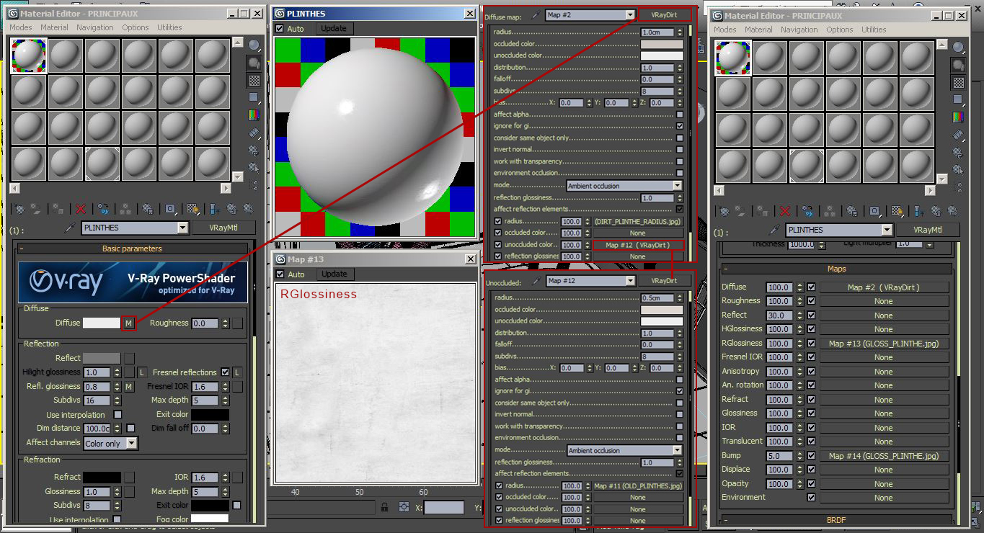Viewport: 984px width, 533px height.
Task: Open Options menu in right Material Editor
Action: pyautogui.click(x=840, y=30)
